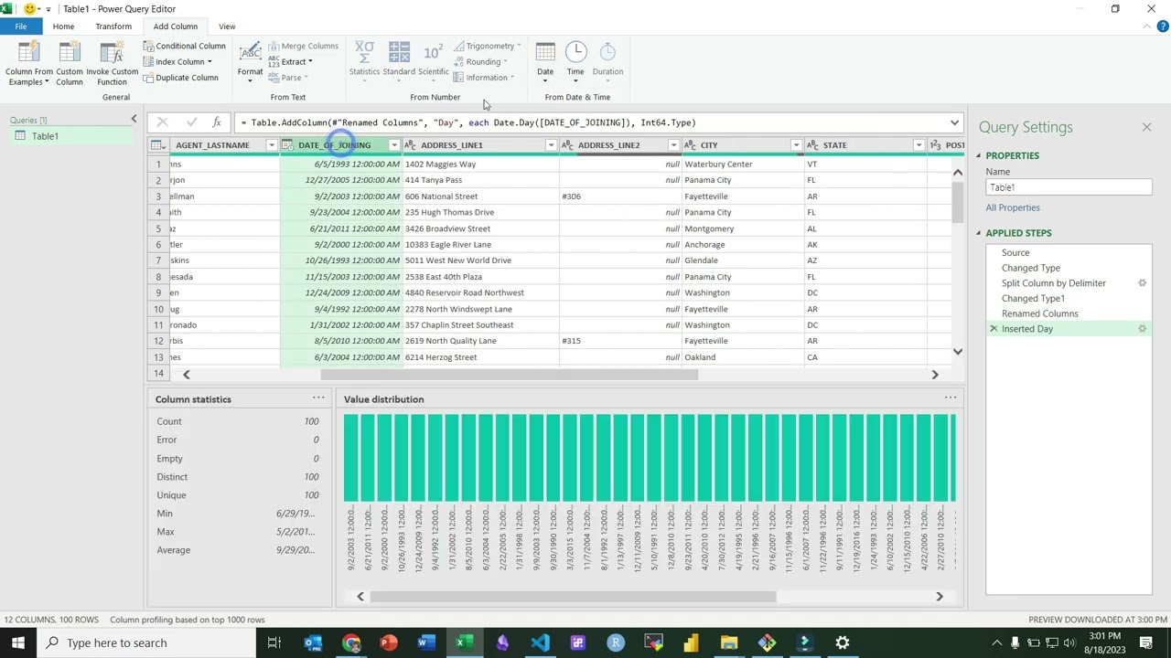Screen dimensions: 1171x658
Task: Click CITY column data type icon
Action: [x=690, y=145]
